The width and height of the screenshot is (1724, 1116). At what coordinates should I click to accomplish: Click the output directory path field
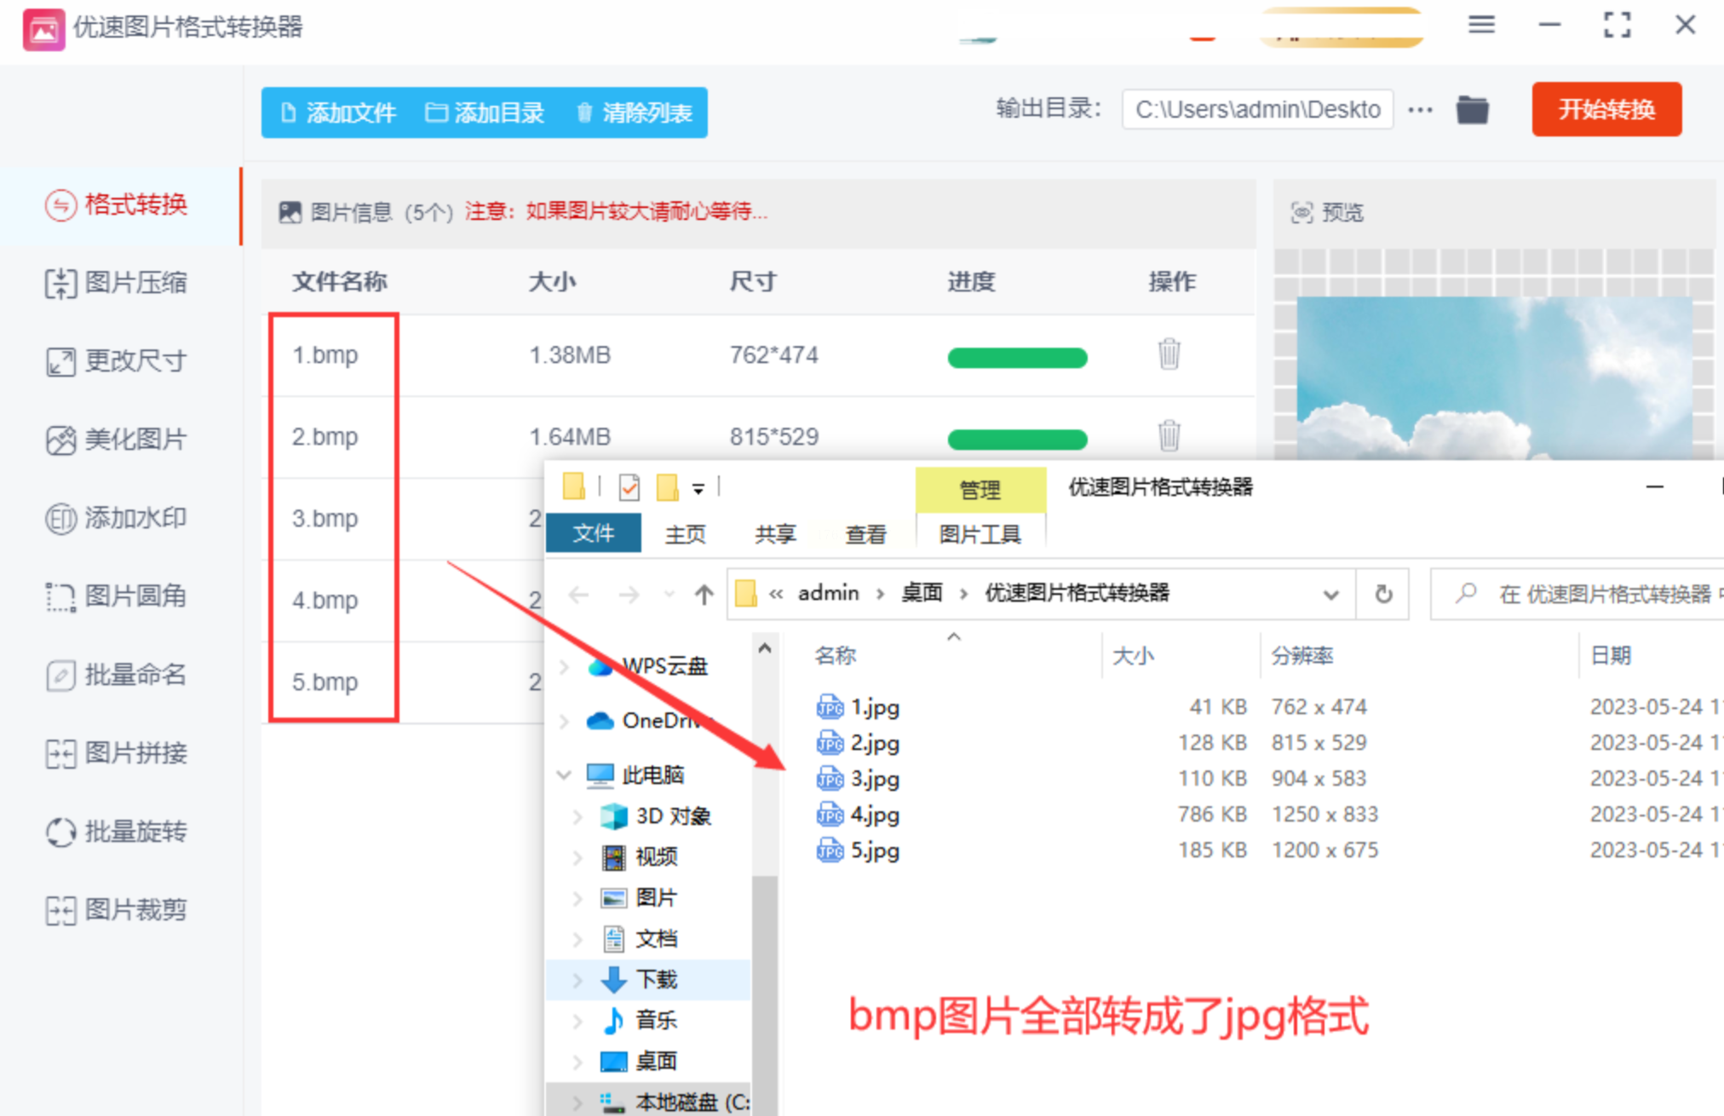pos(1256,110)
